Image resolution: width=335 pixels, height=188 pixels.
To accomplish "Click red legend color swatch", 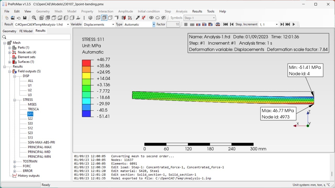I will pos(86,63).
